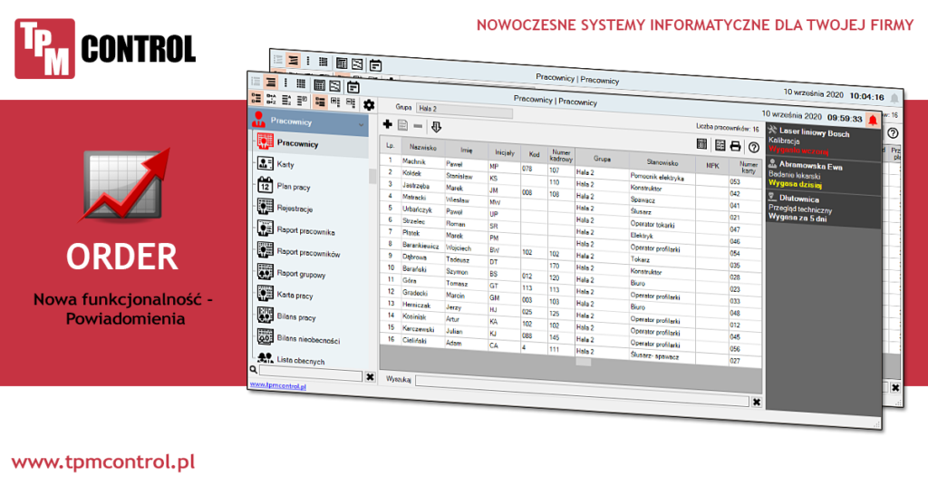The image size is (928, 486).
Task: Sort by Stanowisko column header
Action: pyautogui.click(x=662, y=162)
